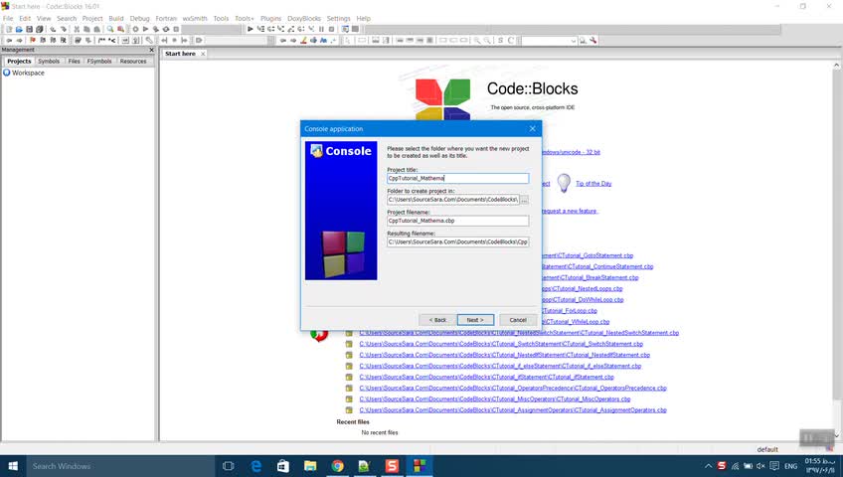The image size is (843, 477).
Task: Open the Debug menu
Action: pos(140,18)
